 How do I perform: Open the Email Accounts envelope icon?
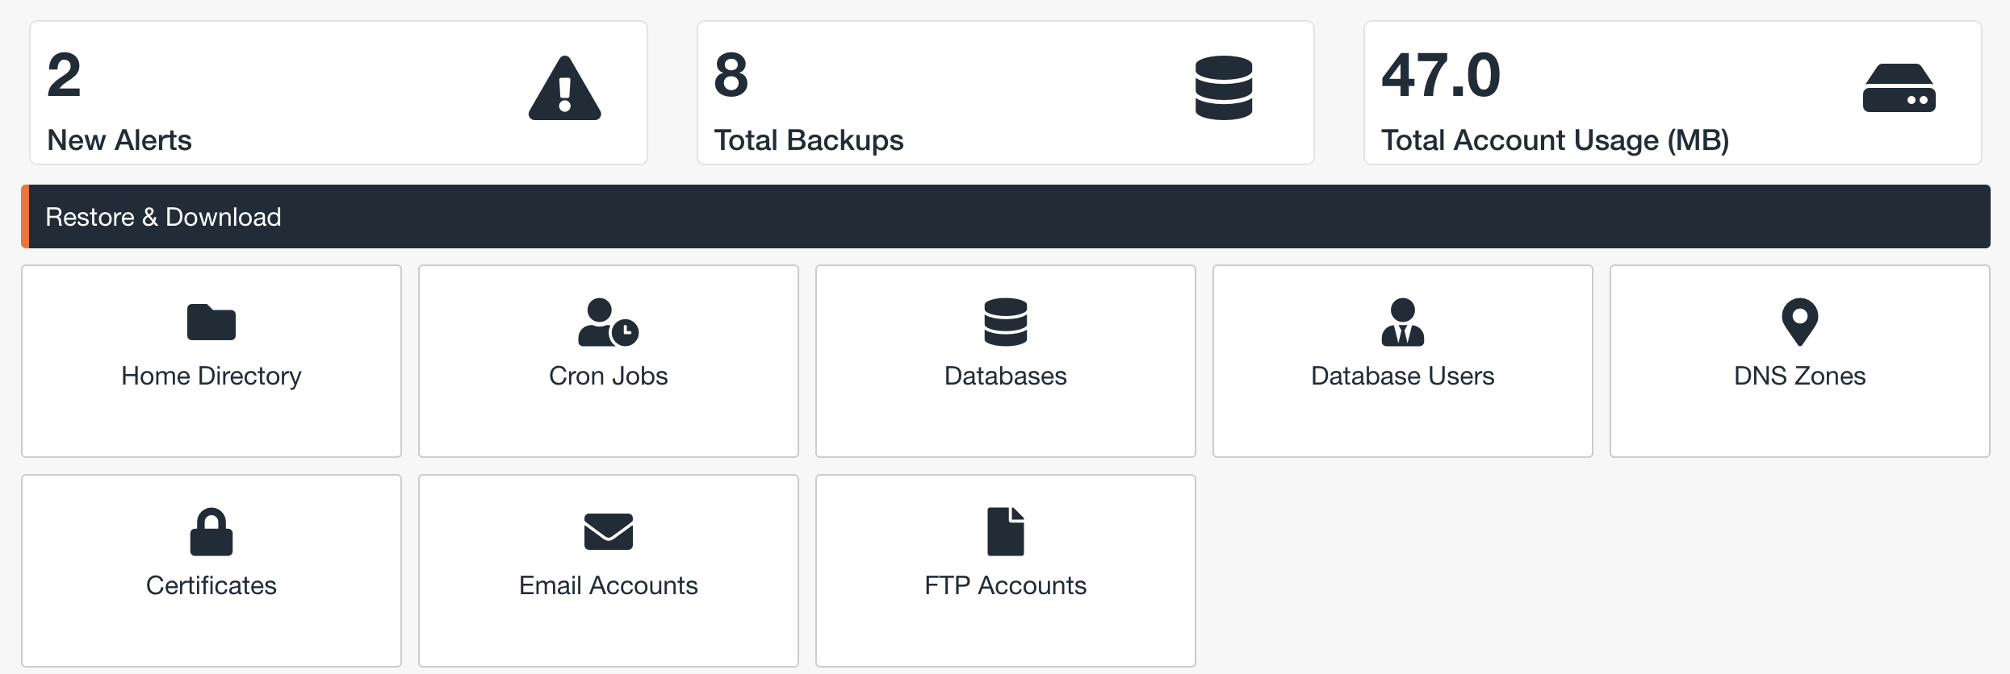tap(609, 532)
